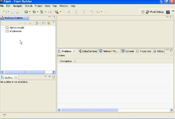Open the Back history dropdown arrow

(x=101, y=12)
